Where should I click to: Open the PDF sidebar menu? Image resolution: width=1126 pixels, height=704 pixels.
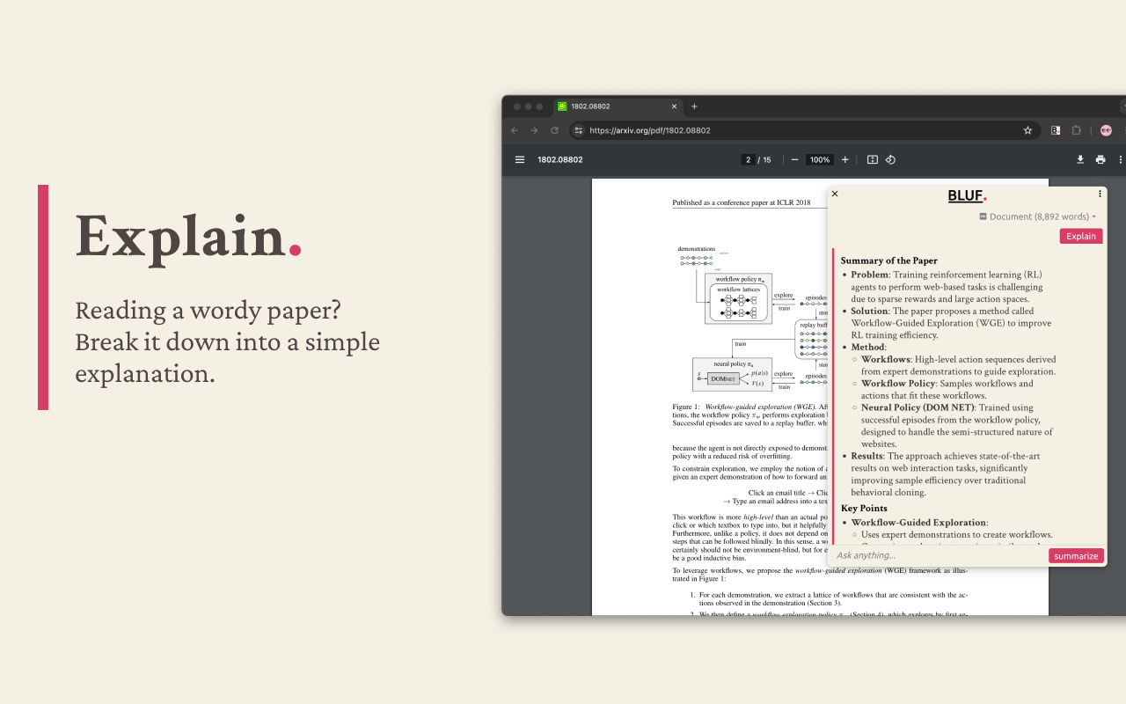(x=519, y=159)
